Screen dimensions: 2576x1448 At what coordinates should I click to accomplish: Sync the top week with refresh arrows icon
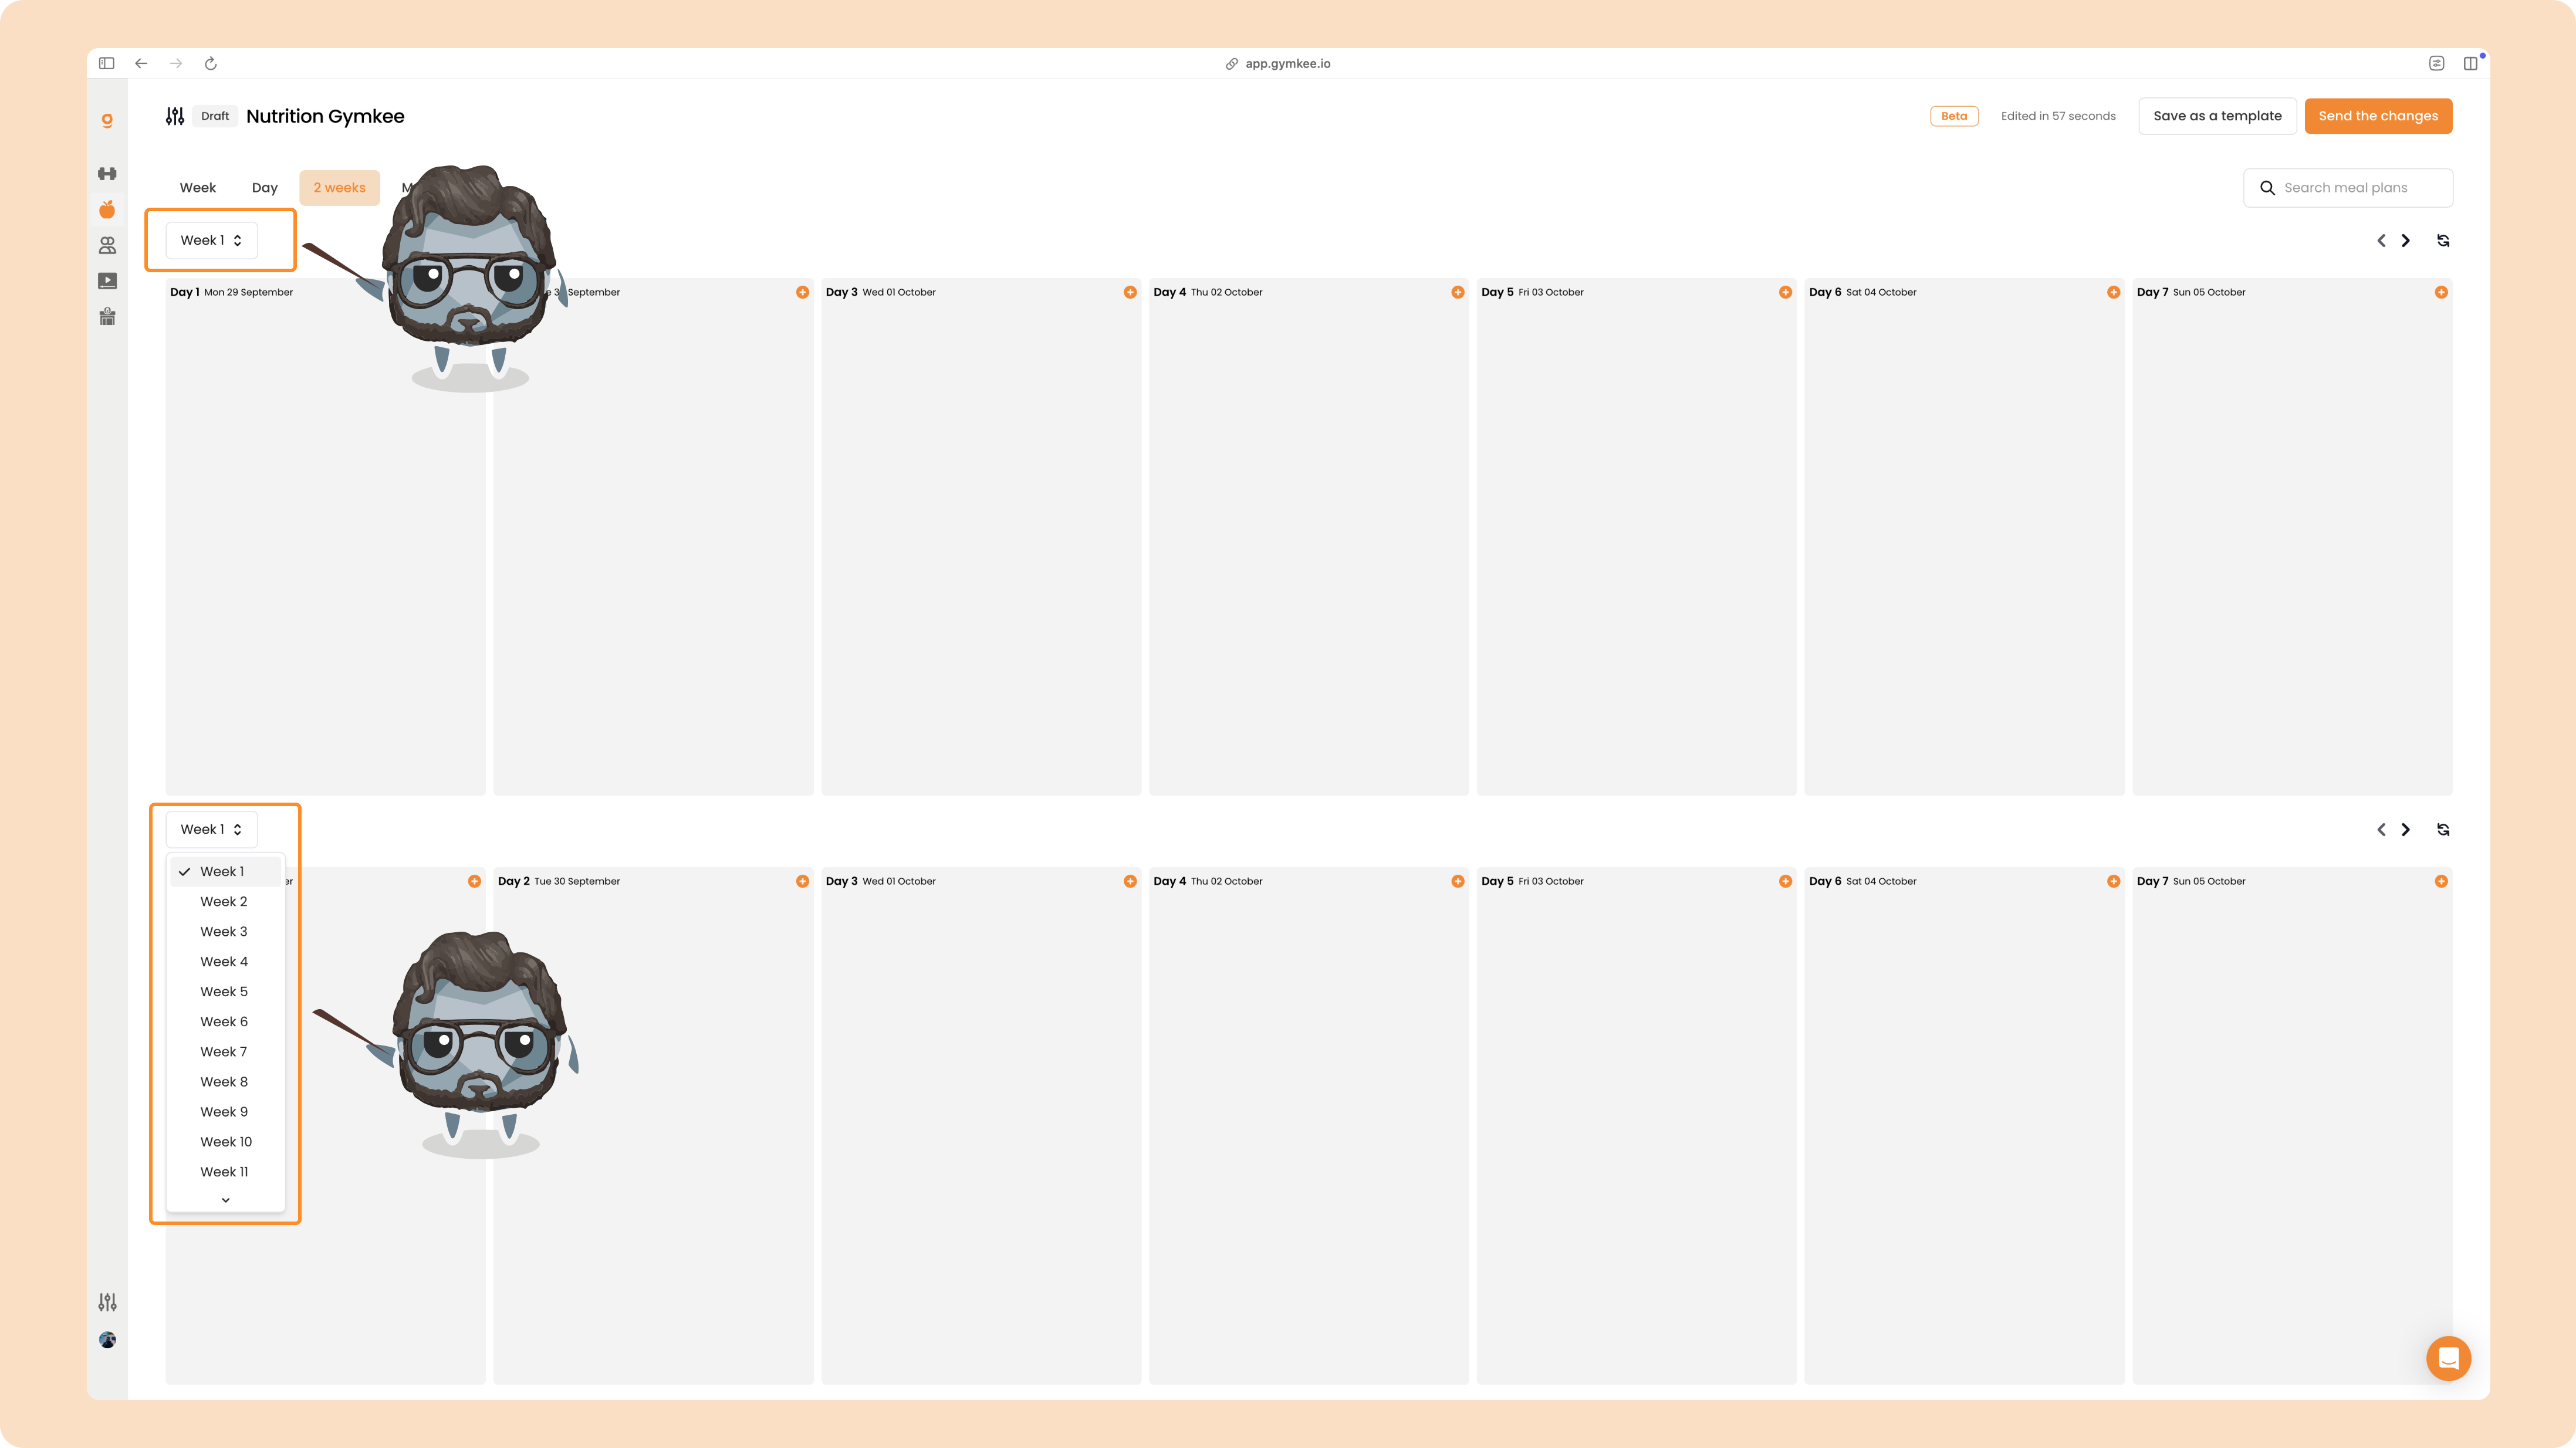click(2443, 240)
